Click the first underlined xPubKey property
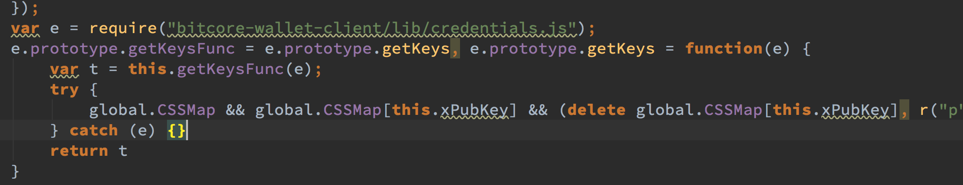The width and height of the screenshot is (963, 185). (475, 110)
